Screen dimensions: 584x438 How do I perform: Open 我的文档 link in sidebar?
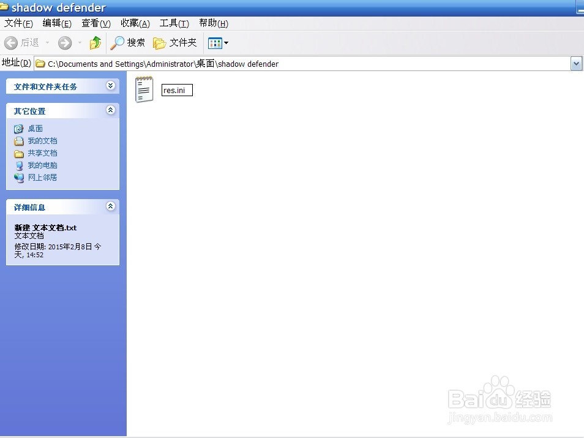[x=42, y=141]
